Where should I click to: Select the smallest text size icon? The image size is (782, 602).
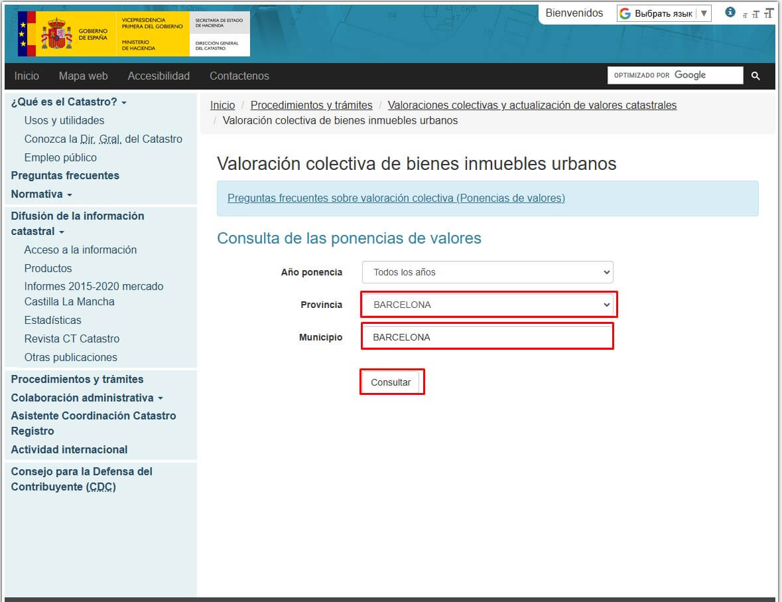745,15
